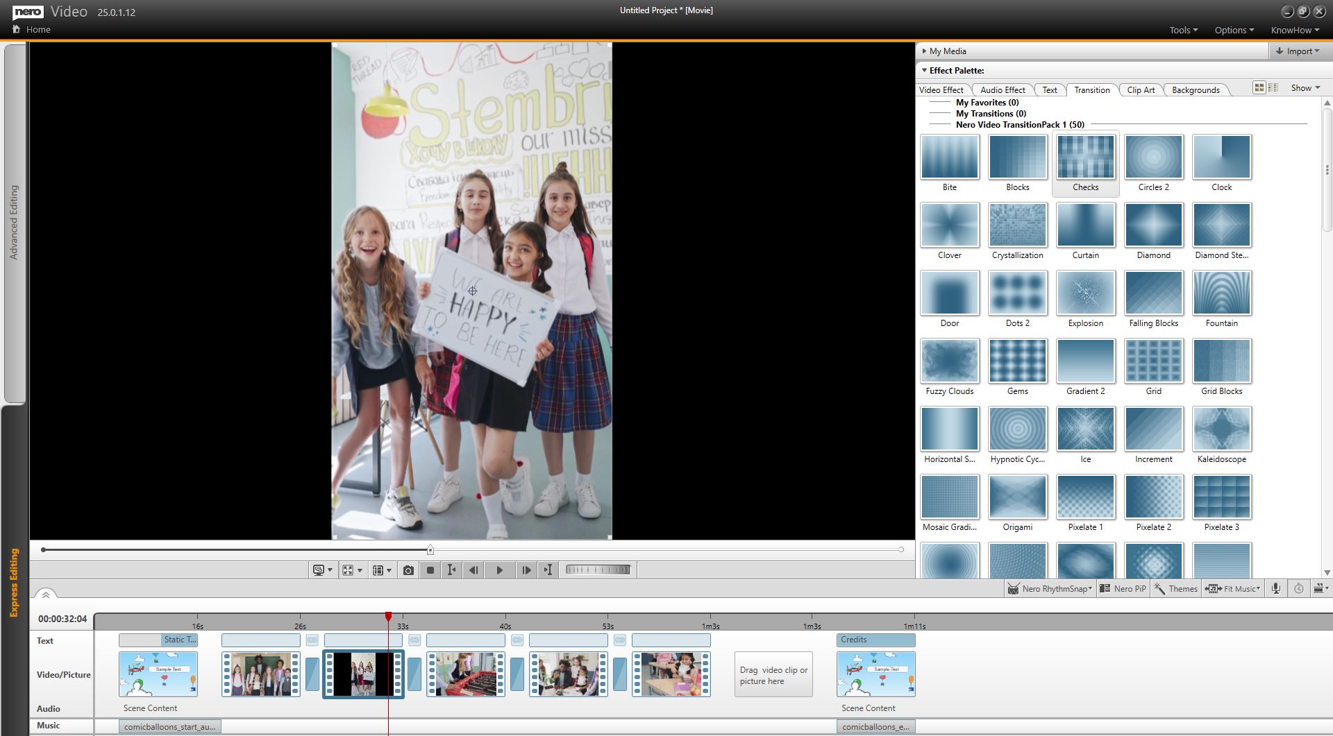The width and height of the screenshot is (1333, 736).
Task: Switch to the Clip Art tab
Action: [1141, 90]
